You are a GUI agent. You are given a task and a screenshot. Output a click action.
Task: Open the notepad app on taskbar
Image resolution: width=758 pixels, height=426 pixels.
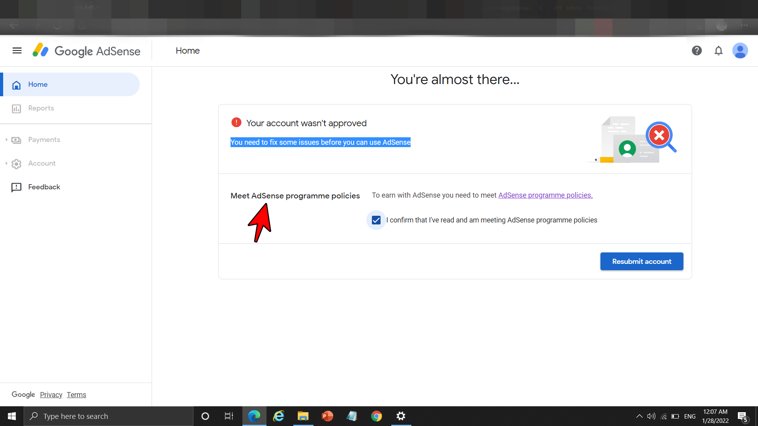pos(352,416)
